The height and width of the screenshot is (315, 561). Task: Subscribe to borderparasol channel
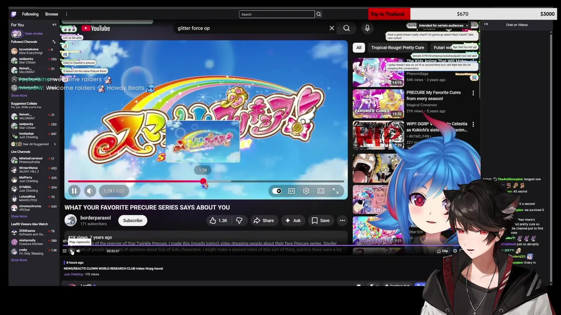[x=132, y=220]
